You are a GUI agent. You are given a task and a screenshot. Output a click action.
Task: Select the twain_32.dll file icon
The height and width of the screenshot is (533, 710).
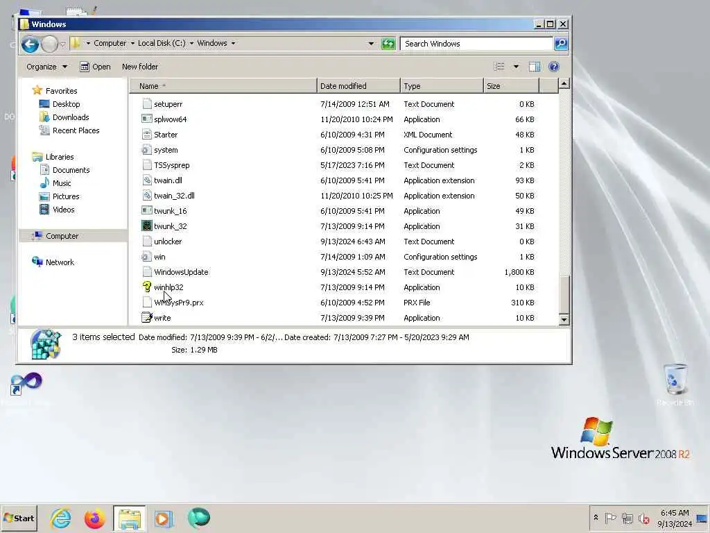[x=147, y=195]
